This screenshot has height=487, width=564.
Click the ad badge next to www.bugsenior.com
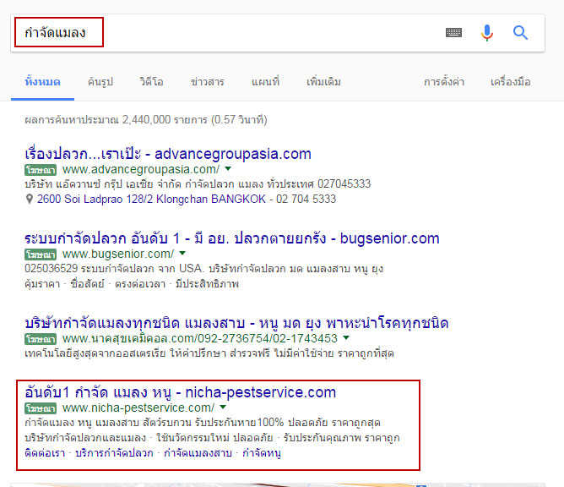(39, 254)
